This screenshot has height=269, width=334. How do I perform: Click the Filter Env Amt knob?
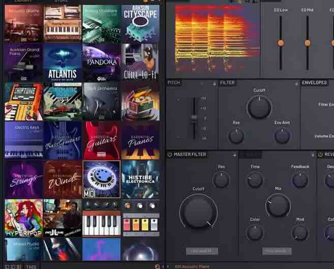282,136
